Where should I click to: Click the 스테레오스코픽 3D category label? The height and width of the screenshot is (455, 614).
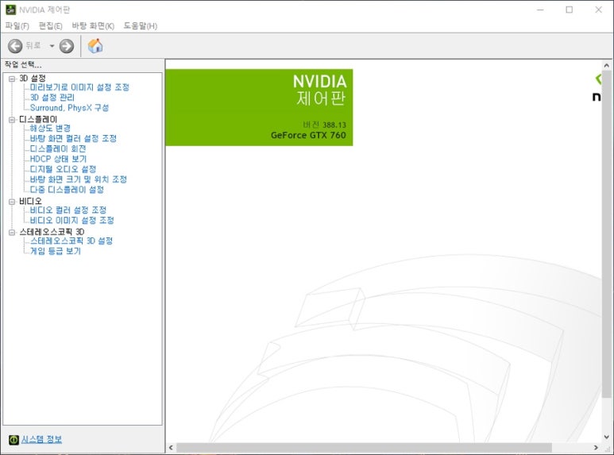[x=52, y=232]
